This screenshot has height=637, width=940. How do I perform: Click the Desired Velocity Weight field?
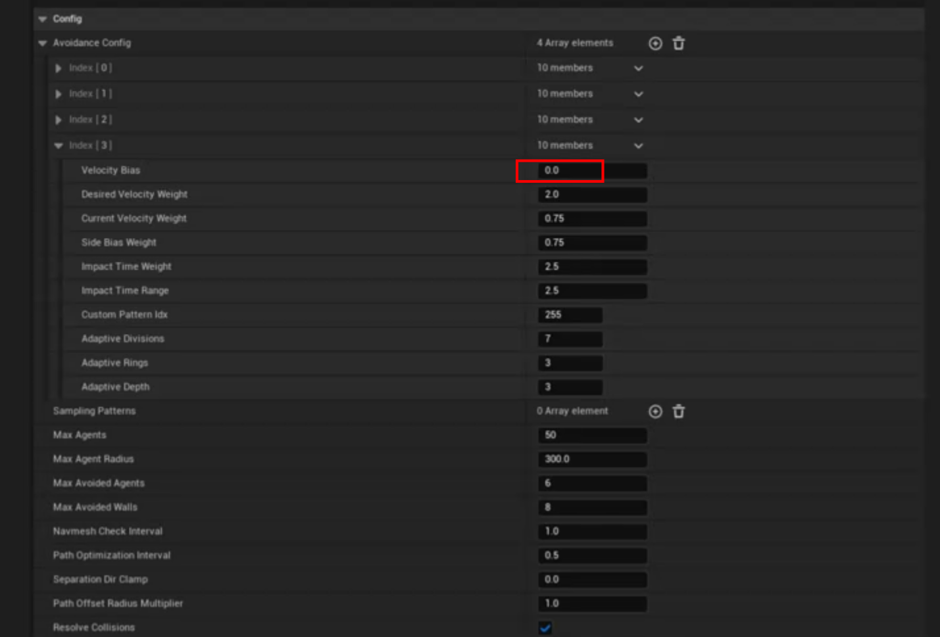tap(592, 195)
